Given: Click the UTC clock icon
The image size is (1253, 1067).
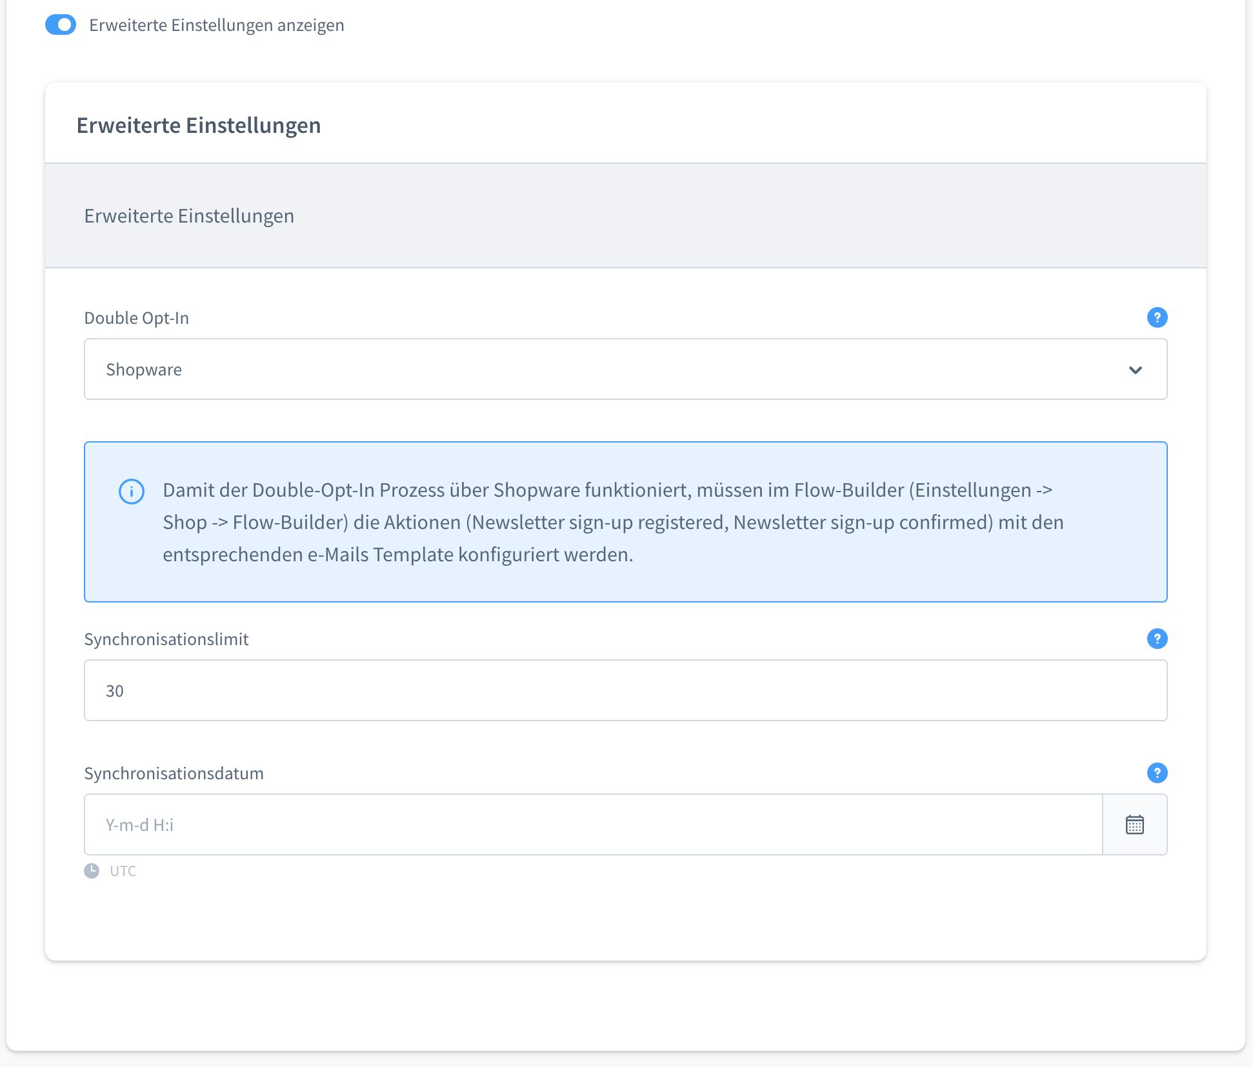Looking at the screenshot, I should [x=92, y=871].
